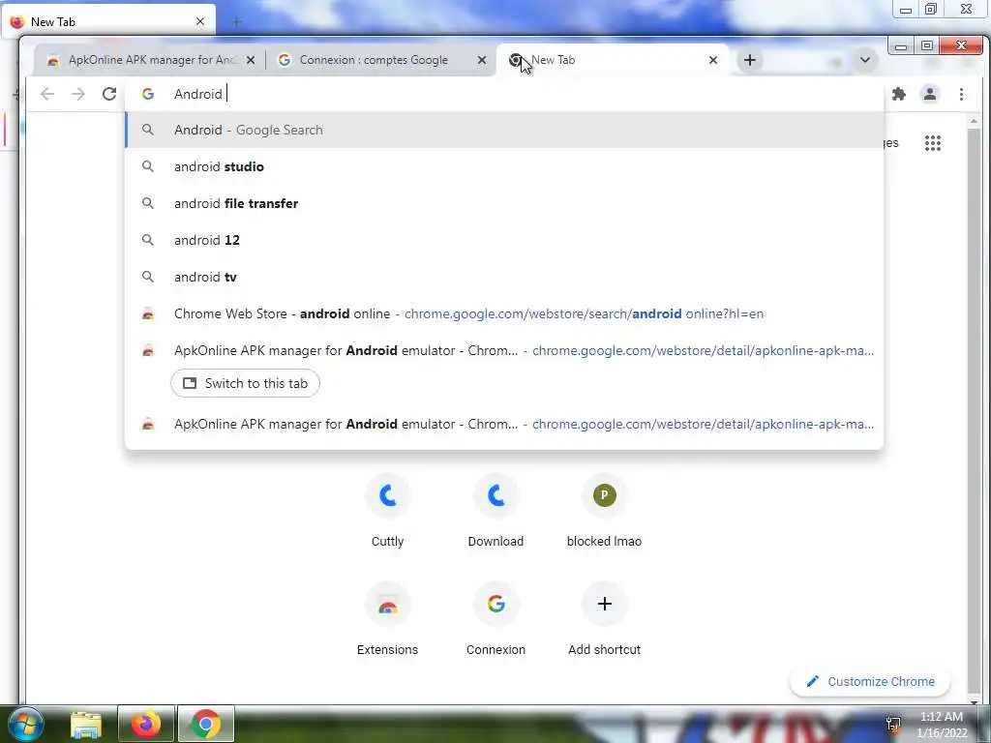Open the Download shortcut
The image size is (991, 743).
tap(496, 512)
